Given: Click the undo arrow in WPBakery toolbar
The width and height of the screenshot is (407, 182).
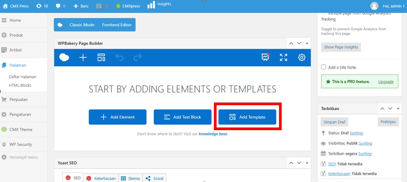Looking at the screenshot, I should tap(119, 57).
